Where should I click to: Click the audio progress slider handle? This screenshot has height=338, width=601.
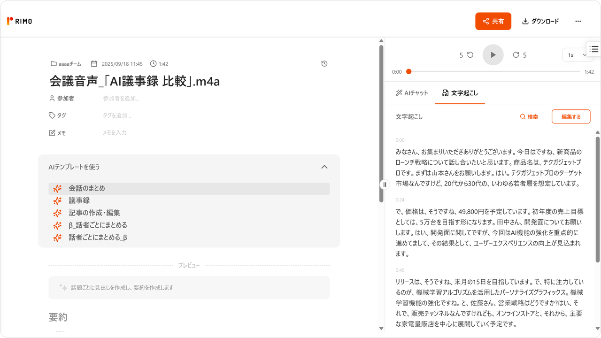(408, 72)
